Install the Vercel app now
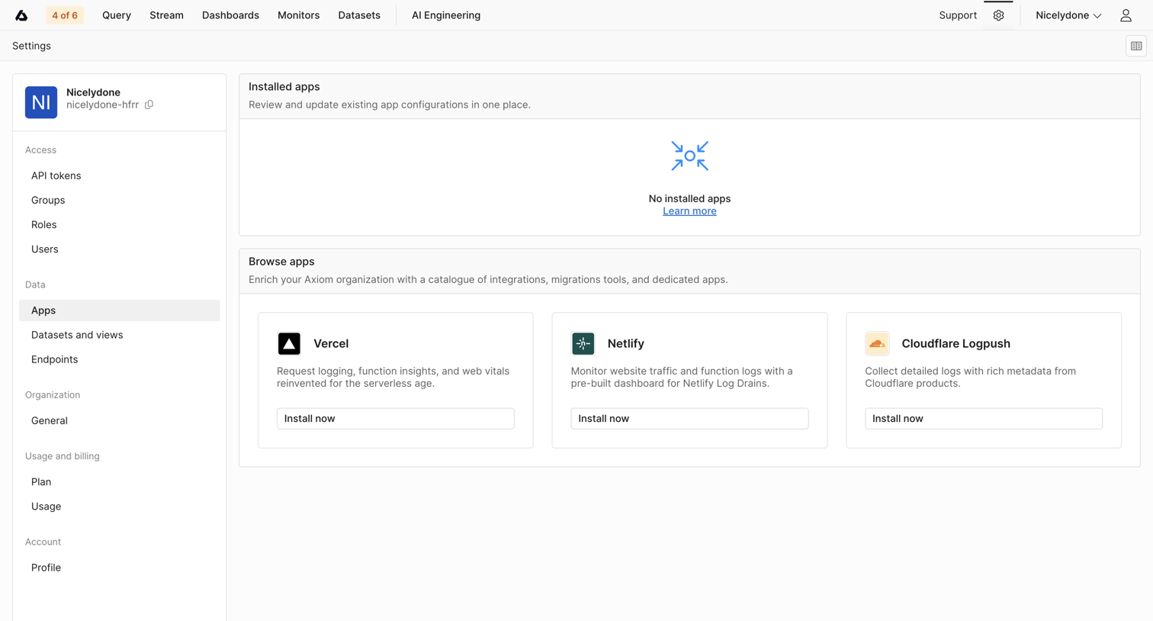The height and width of the screenshot is (621, 1153). point(395,418)
